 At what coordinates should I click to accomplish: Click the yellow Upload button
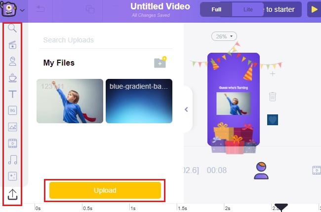tap(105, 190)
